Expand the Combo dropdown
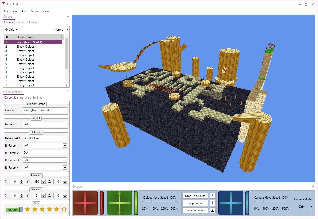 pyautogui.click(x=65, y=110)
